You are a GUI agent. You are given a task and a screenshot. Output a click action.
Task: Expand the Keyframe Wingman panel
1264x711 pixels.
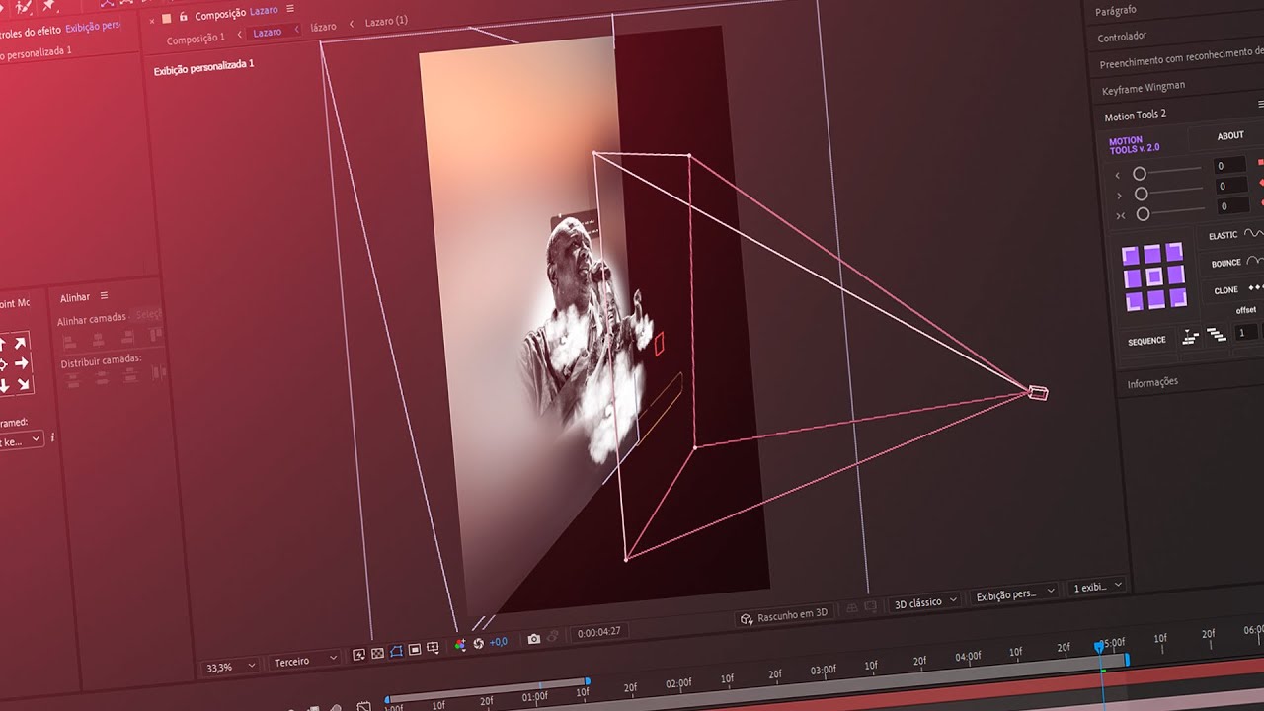pyautogui.click(x=1144, y=88)
